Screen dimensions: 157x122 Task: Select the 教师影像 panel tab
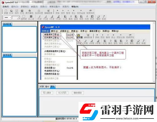click(7, 24)
